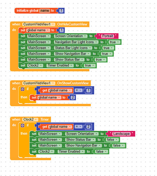Screen dimensions: 157x176
Task: Open Show Navigation Bar dropdown set to true
Action: click(x=72, y=54)
